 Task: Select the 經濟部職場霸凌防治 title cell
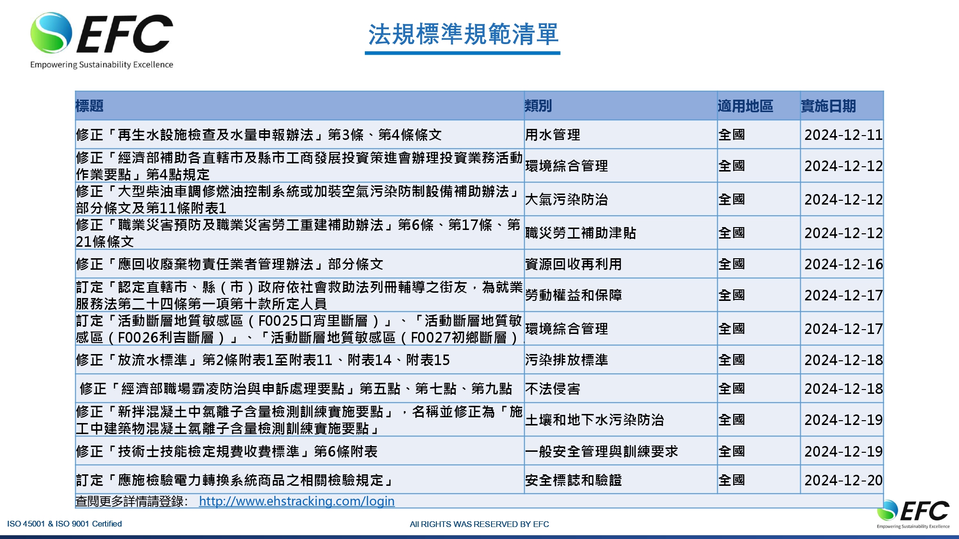(x=300, y=389)
